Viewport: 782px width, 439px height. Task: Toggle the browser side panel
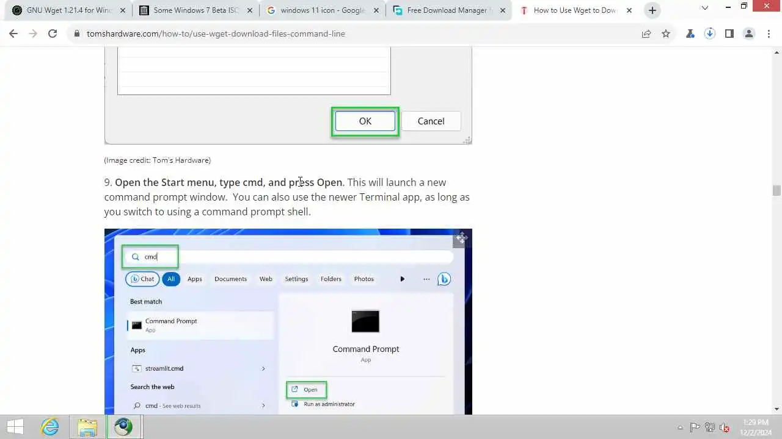point(729,34)
